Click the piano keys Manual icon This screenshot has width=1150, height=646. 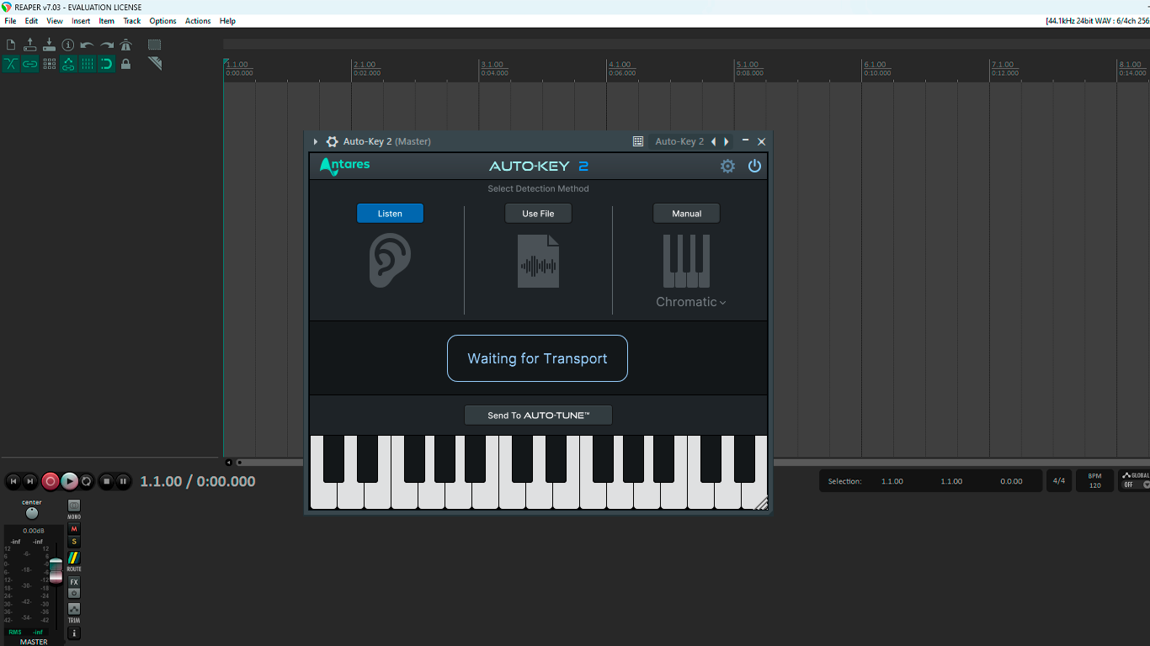pyautogui.click(x=686, y=262)
